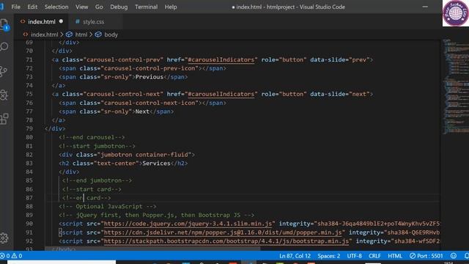Open the Go menu
469x264 pixels.
(x=99, y=7)
